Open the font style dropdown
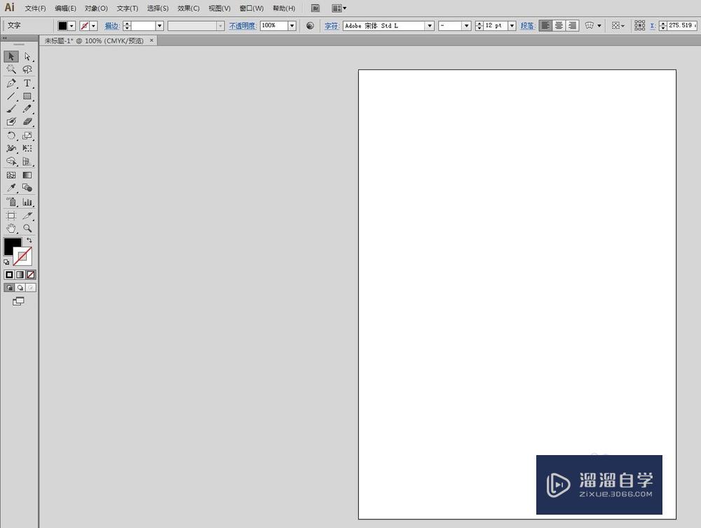 [x=466, y=26]
